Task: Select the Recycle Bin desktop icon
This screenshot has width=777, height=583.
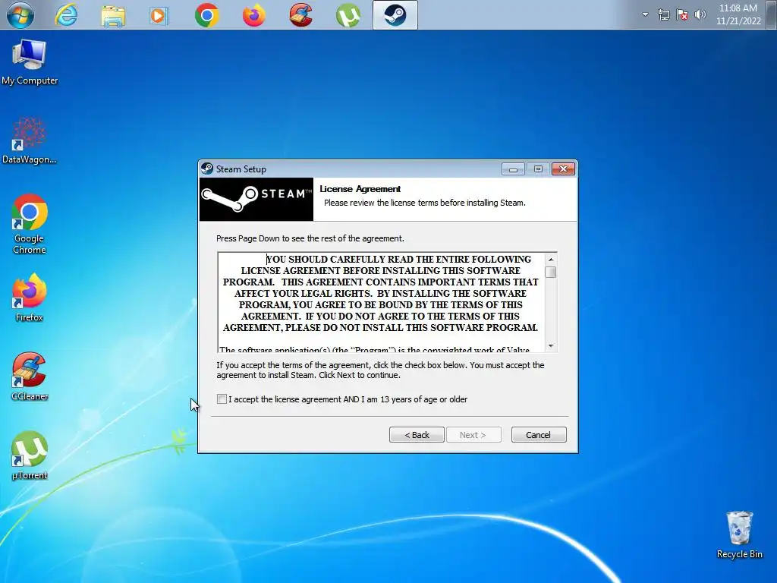Action: (x=739, y=535)
